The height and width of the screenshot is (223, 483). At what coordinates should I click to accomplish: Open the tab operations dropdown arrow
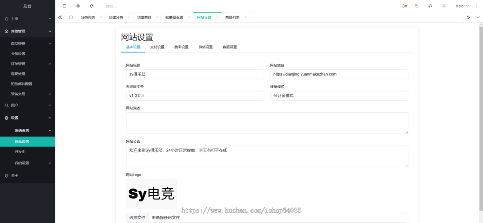(x=478, y=17)
